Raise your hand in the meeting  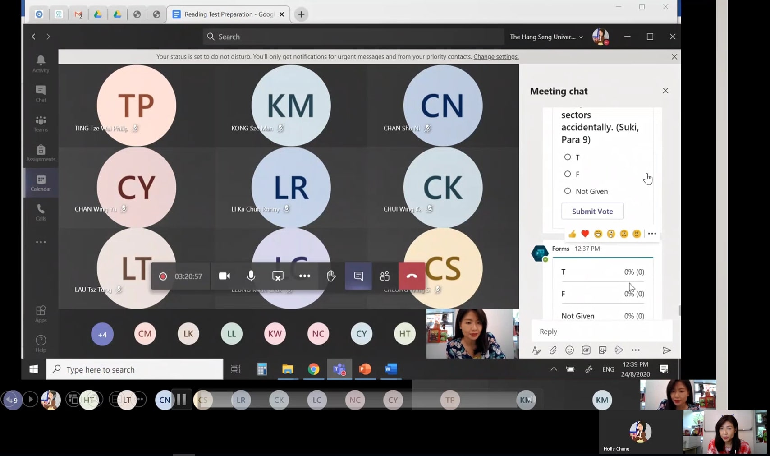[x=331, y=276]
